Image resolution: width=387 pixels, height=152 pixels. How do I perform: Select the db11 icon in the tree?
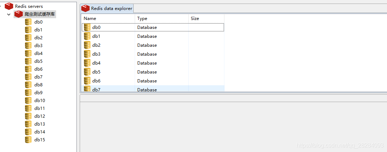point(28,108)
